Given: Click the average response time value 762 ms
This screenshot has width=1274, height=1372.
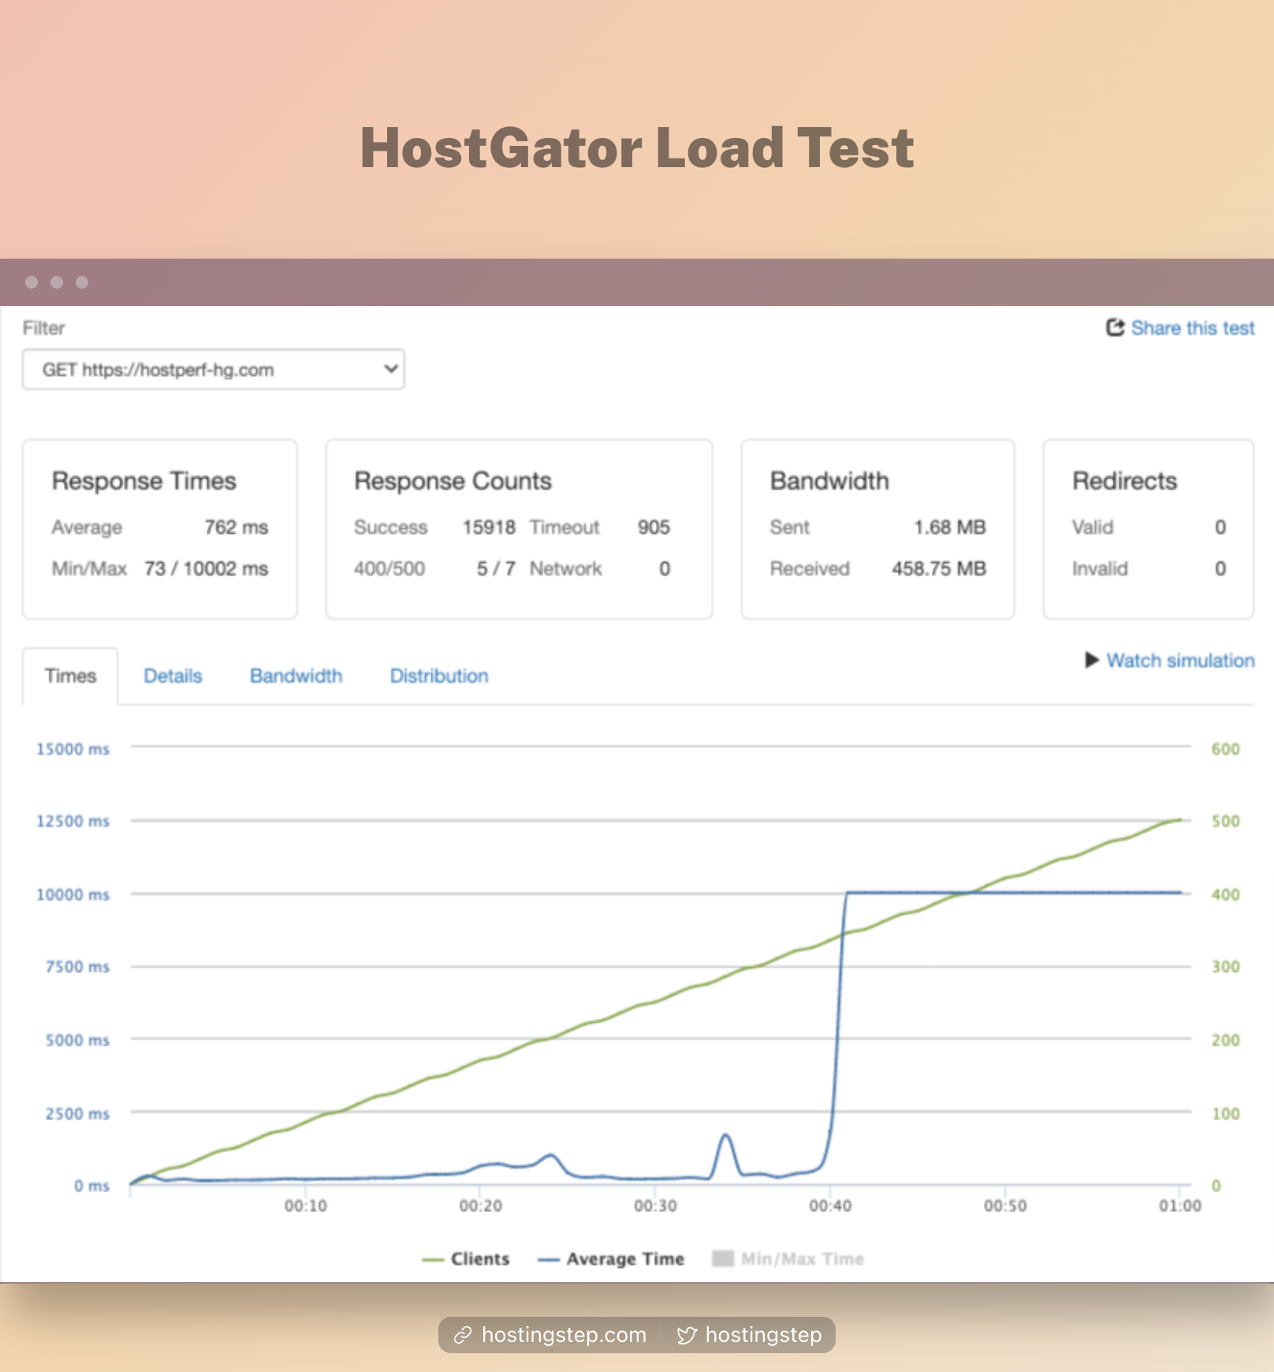Looking at the screenshot, I should (237, 527).
